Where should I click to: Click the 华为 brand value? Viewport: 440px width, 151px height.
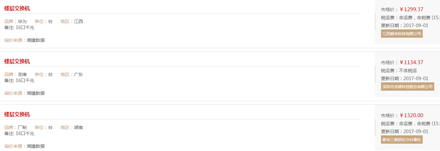[22, 21]
